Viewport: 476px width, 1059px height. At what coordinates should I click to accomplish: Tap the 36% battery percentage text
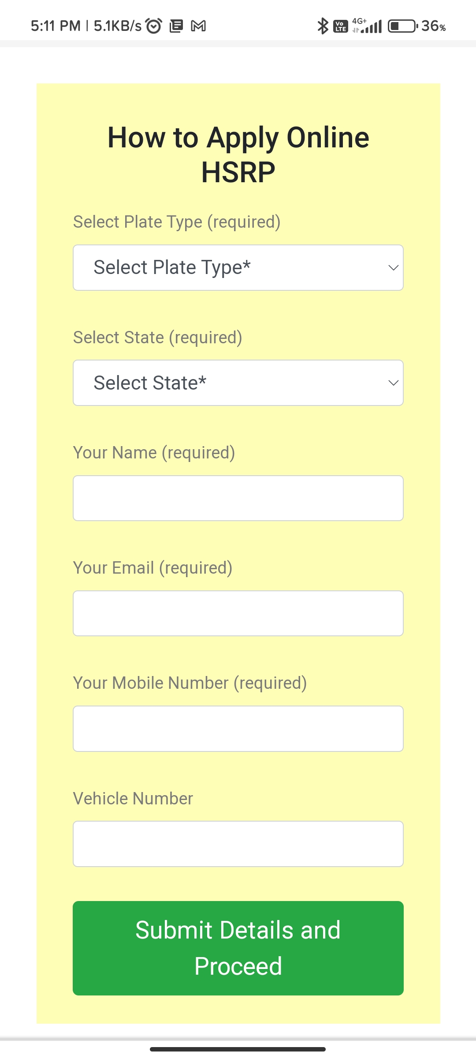[433, 26]
